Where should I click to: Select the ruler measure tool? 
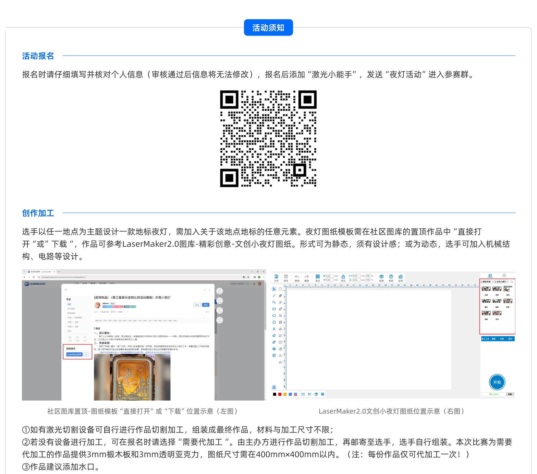click(x=274, y=342)
